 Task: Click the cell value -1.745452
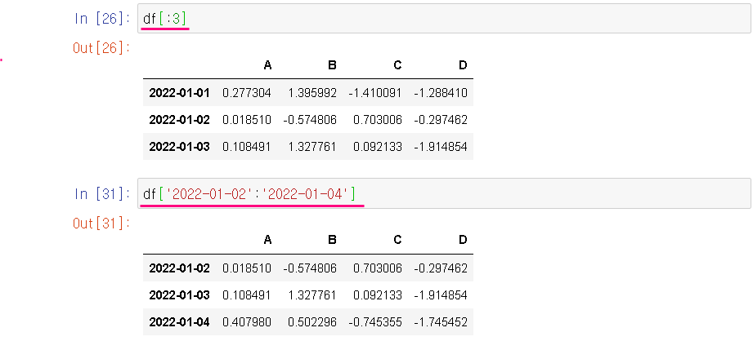click(441, 322)
